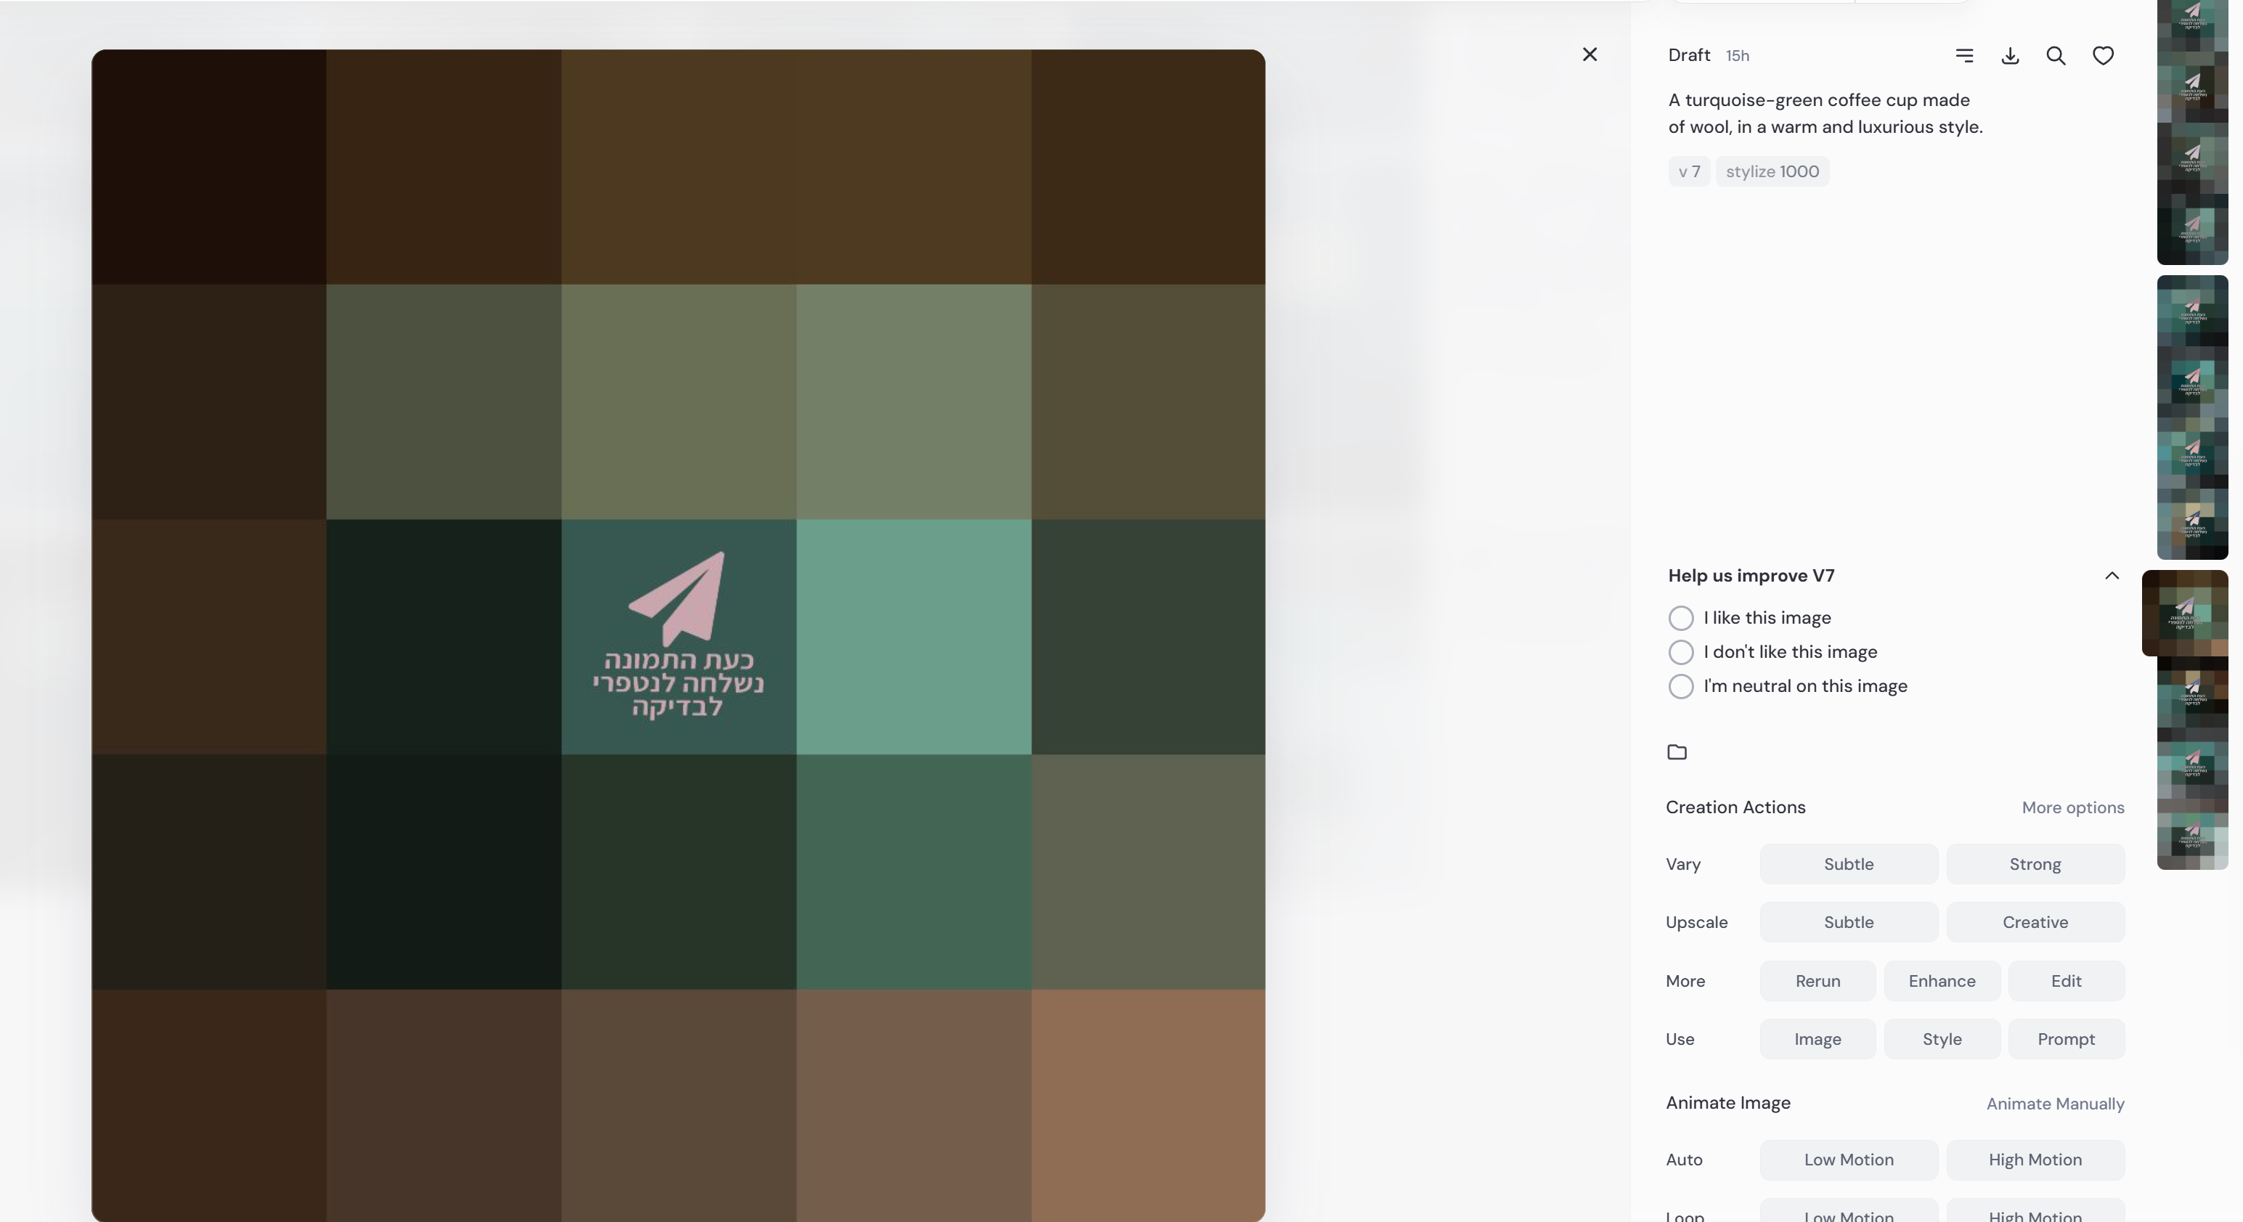Select the highlighted brown thumbnail in strip

(2185, 613)
